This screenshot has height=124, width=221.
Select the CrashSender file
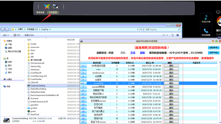[36, 79]
